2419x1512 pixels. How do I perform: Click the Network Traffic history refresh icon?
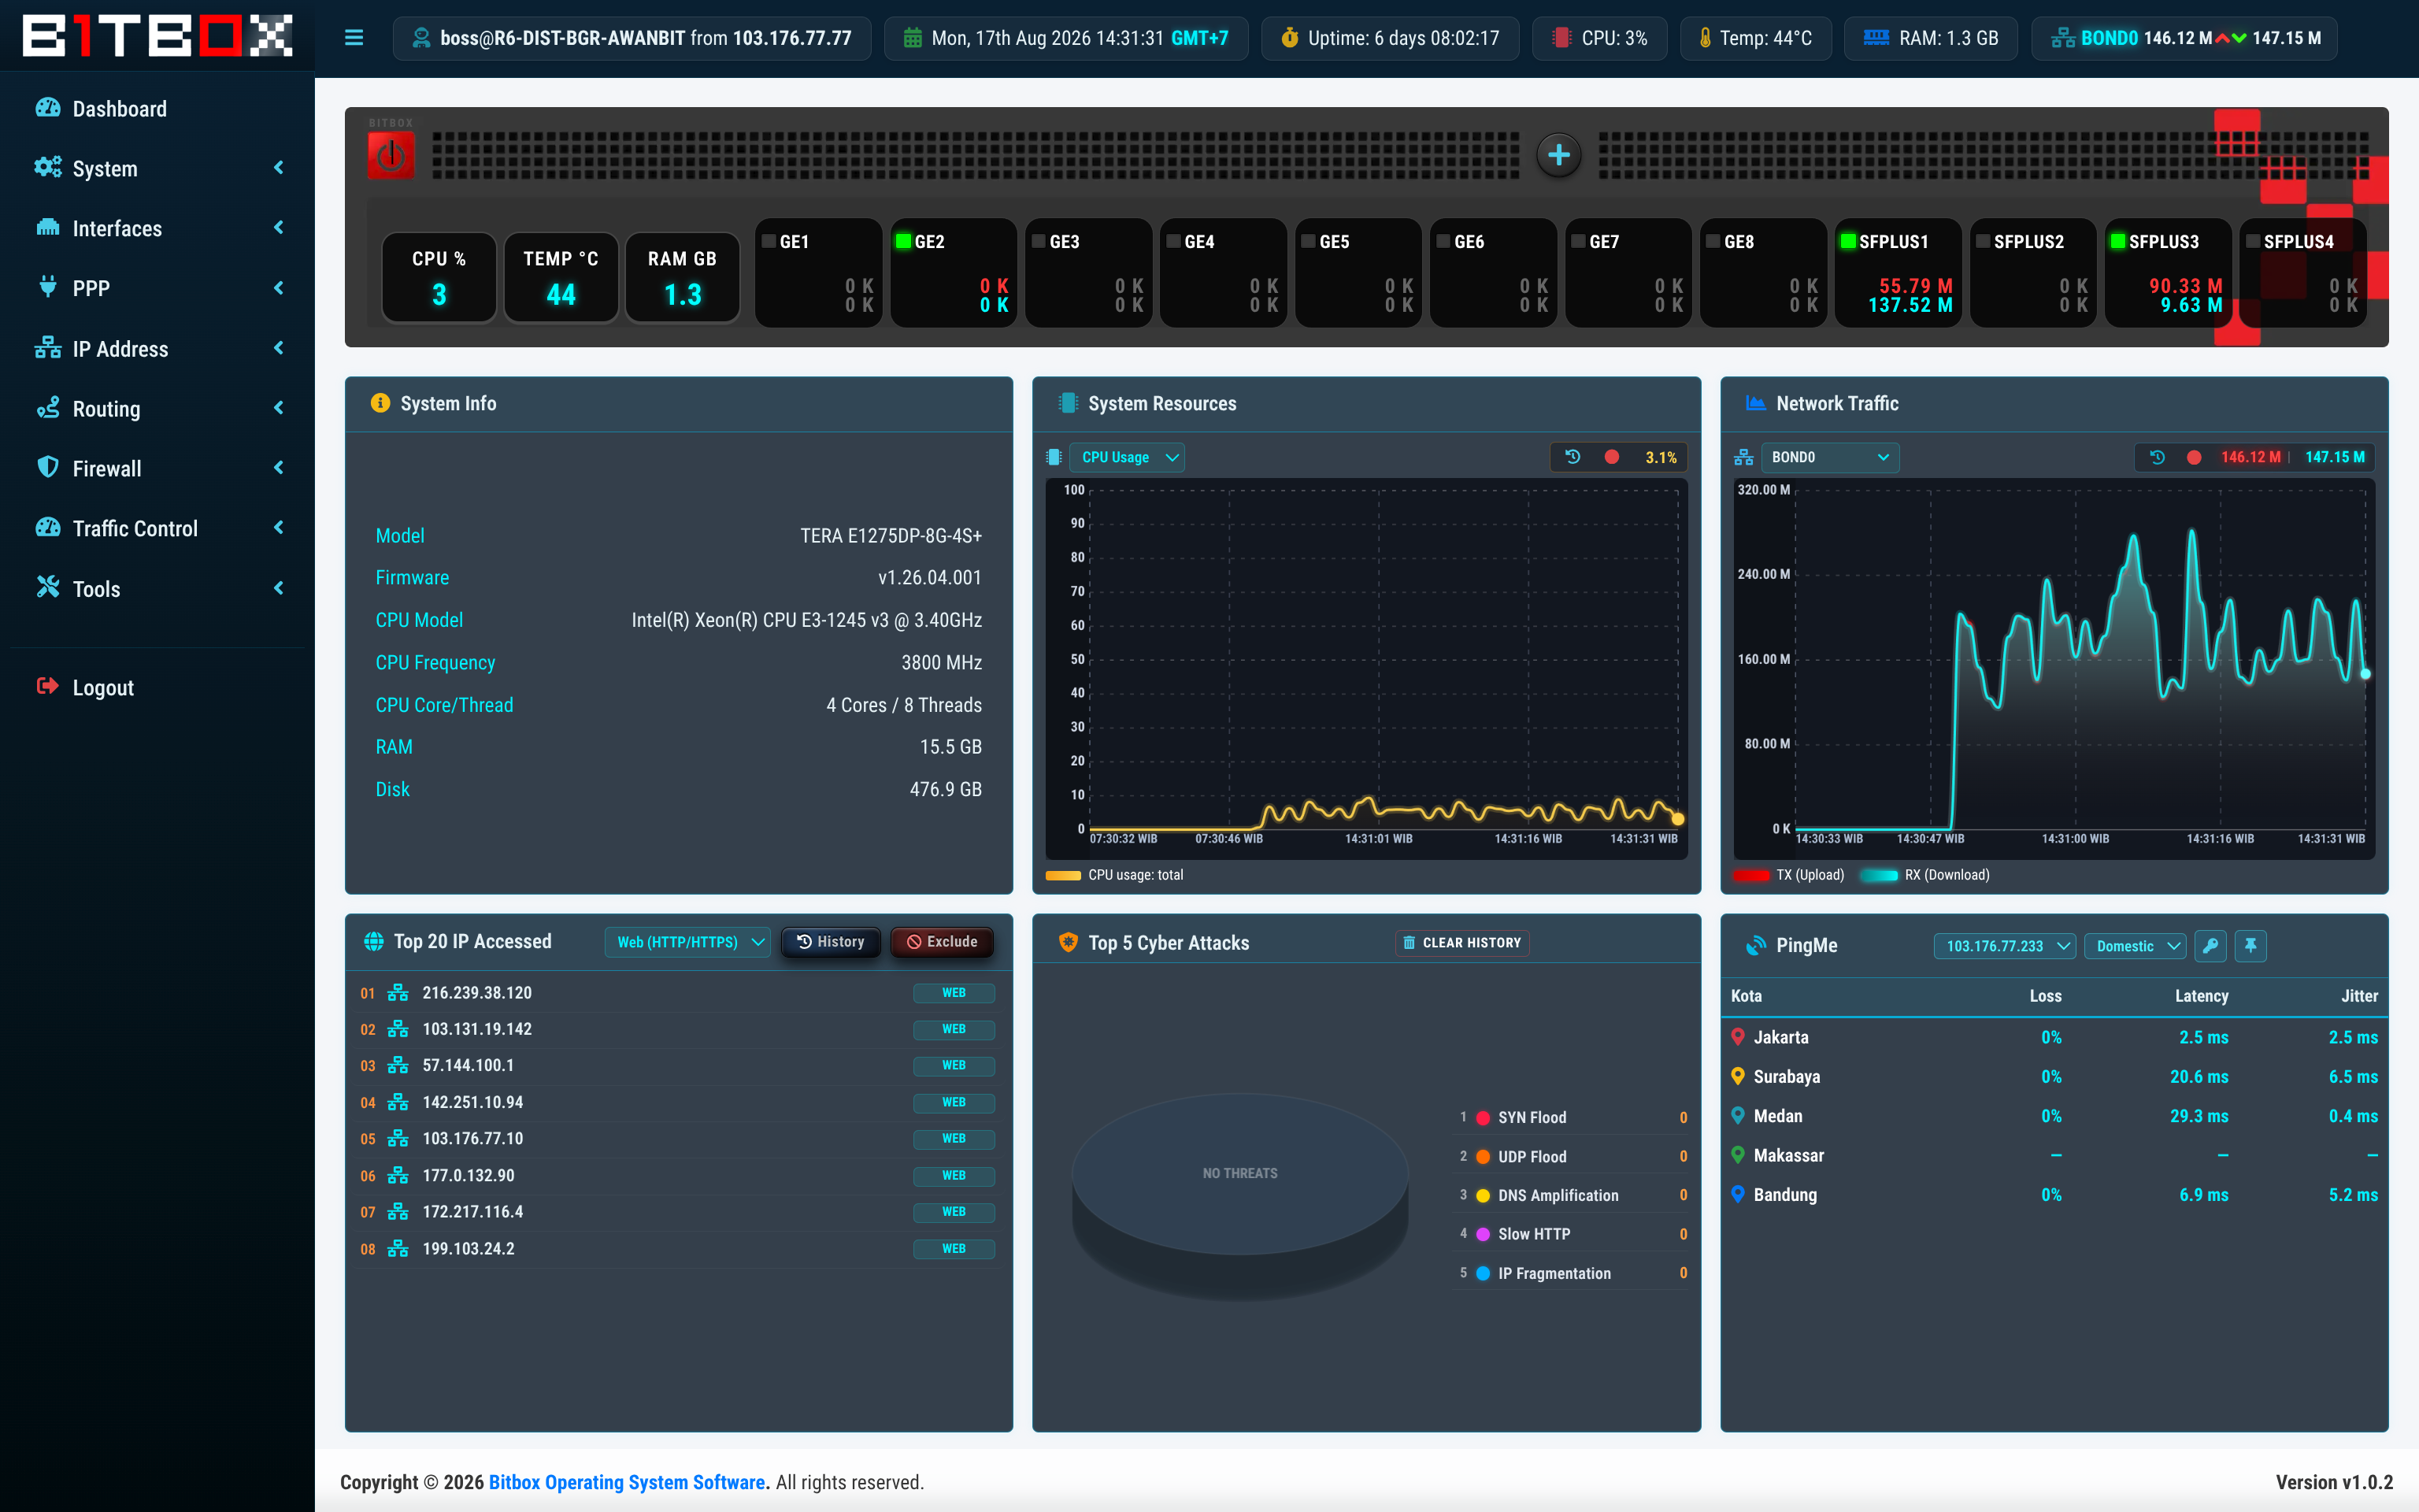pyautogui.click(x=2157, y=457)
